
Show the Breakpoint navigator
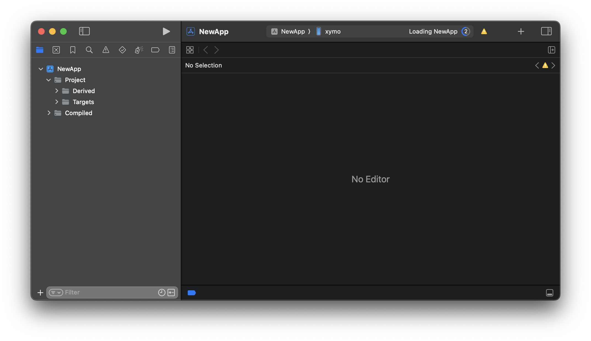pyautogui.click(x=155, y=50)
